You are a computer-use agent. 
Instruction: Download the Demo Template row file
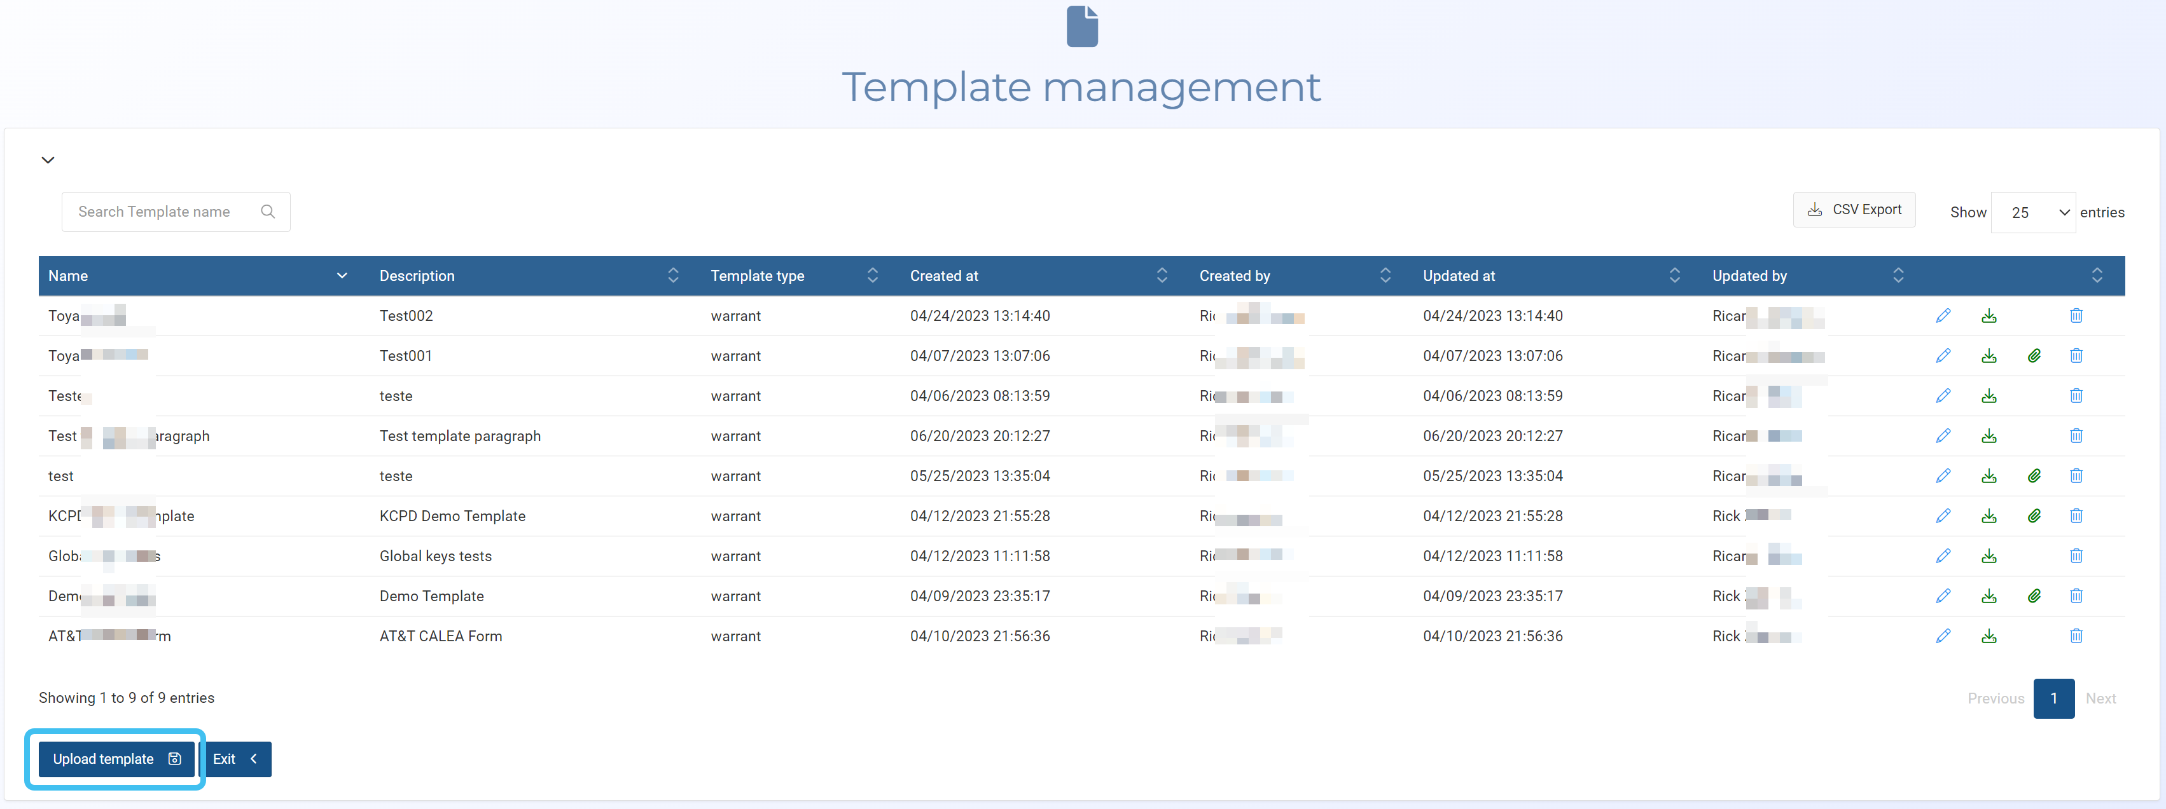[x=1988, y=597]
